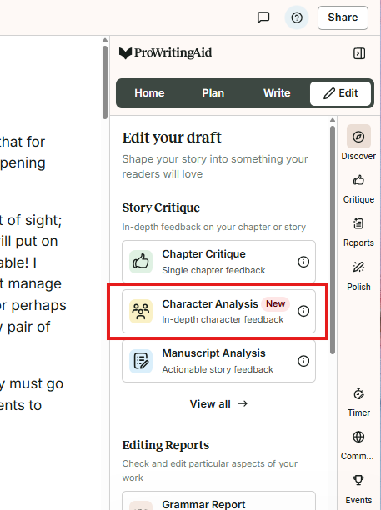The image size is (381, 510).
Task: Show info for Character Analysis
Action: [303, 311]
